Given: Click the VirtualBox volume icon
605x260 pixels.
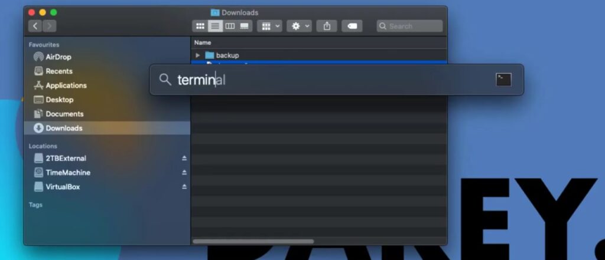Looking at the screenshot, I should coord(38,187).
